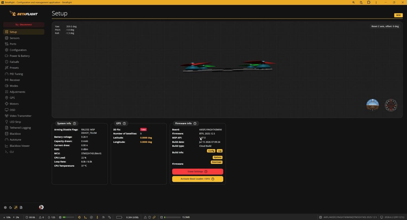The width and height of the screenshot is (407, 220).
Task: Open the document notes icon in sidebar footer
Action: [21, 208]
